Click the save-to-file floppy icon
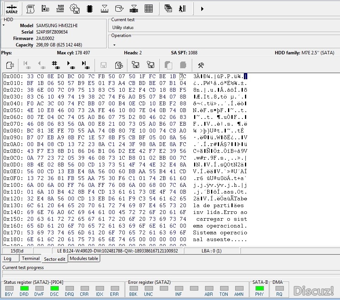This screenshot has height=300, width=340. point(136,65)
